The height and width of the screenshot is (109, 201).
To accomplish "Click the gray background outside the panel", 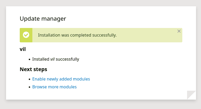I will [x=100, y=104].
